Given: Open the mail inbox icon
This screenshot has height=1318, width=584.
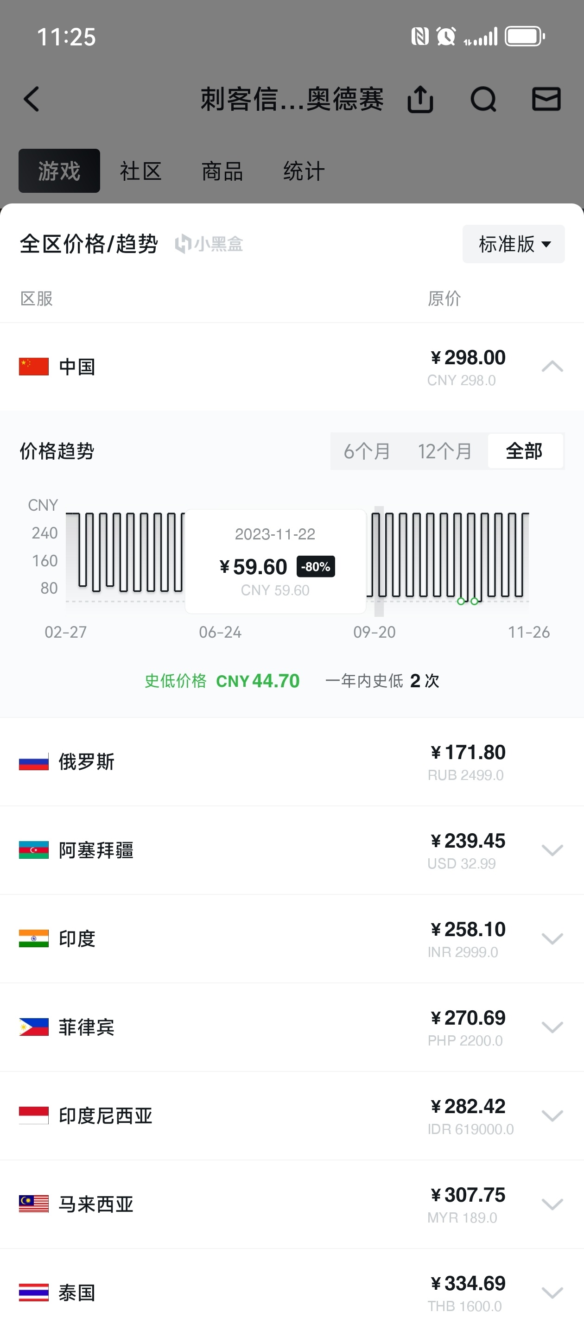Looking at the screenshot, I should click(546, 99).
